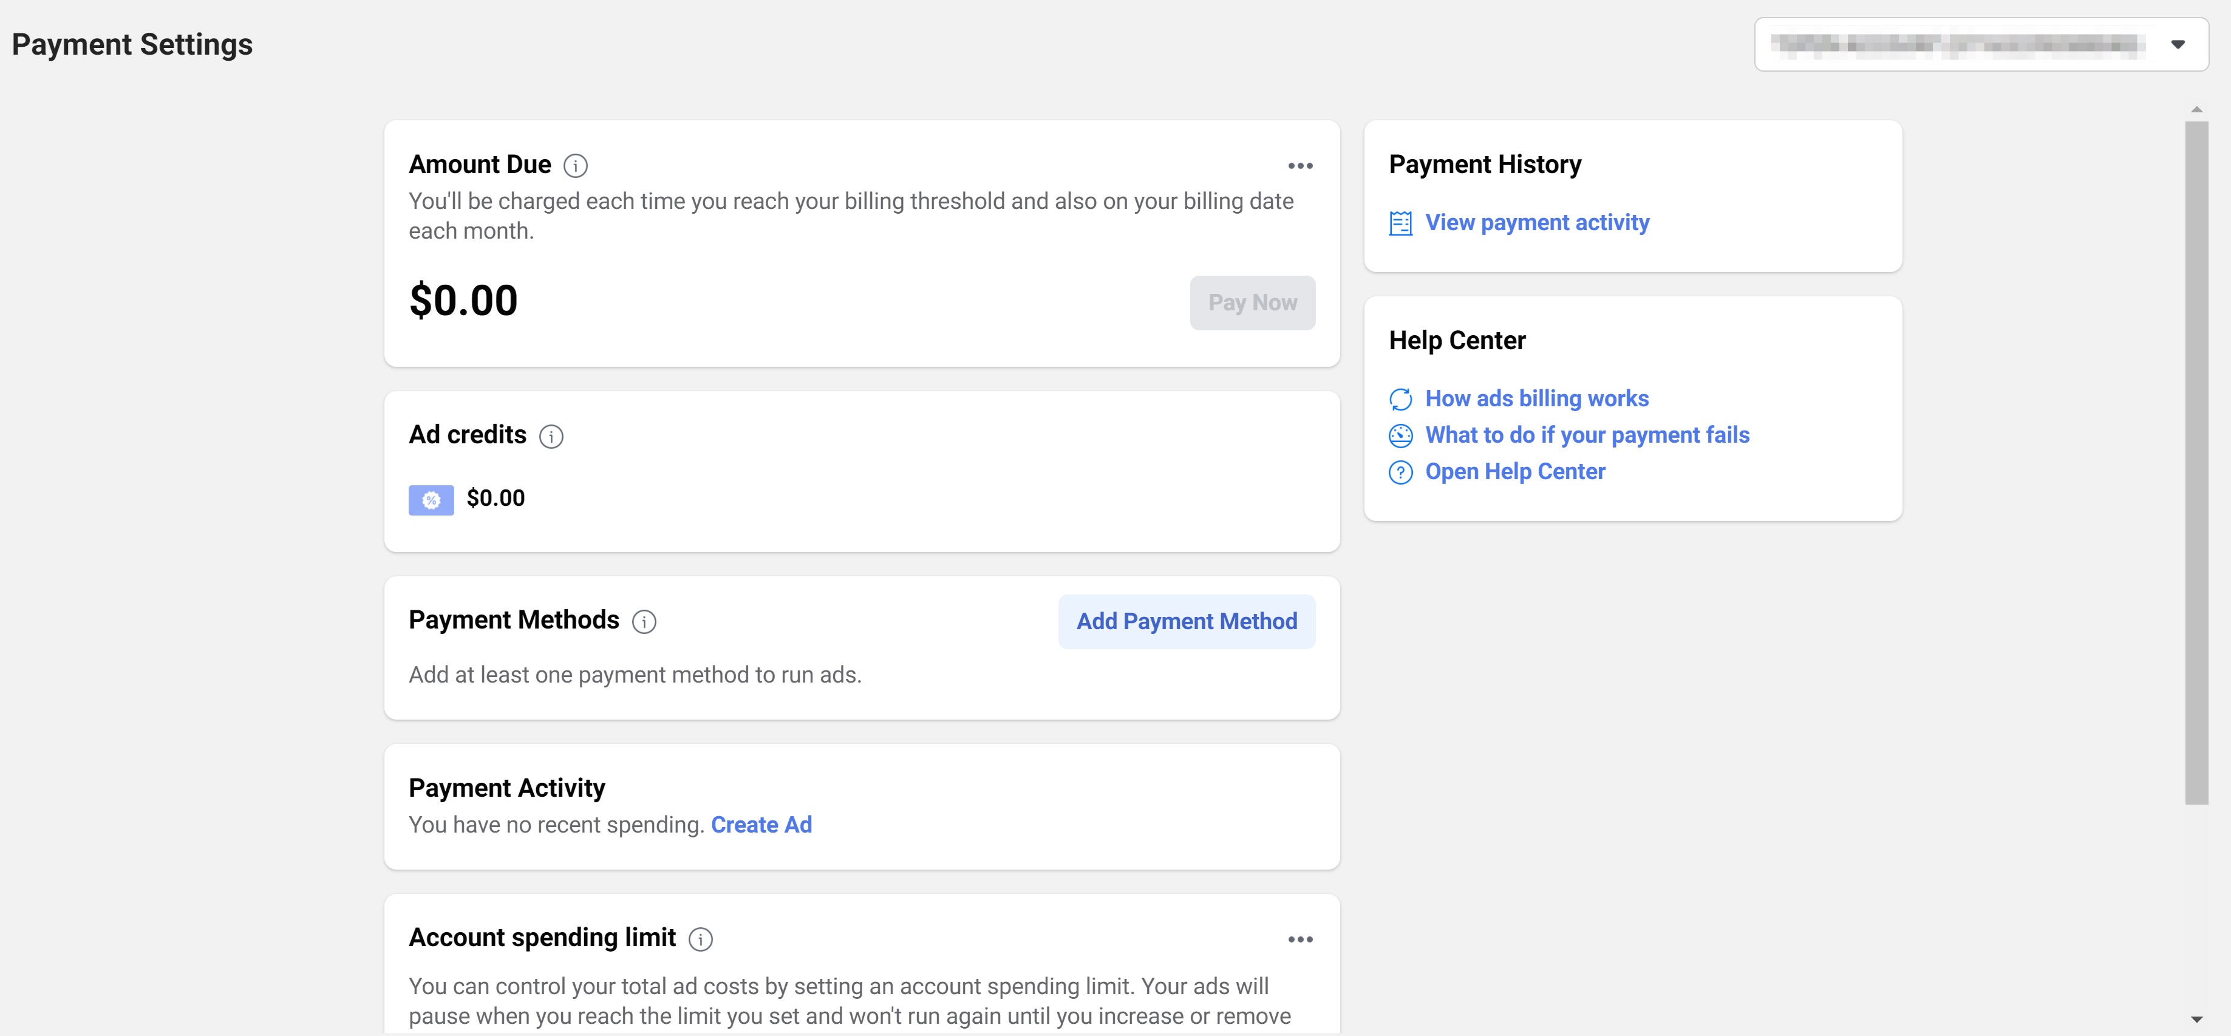Click the Payment Methods info icon

(644, 621)
